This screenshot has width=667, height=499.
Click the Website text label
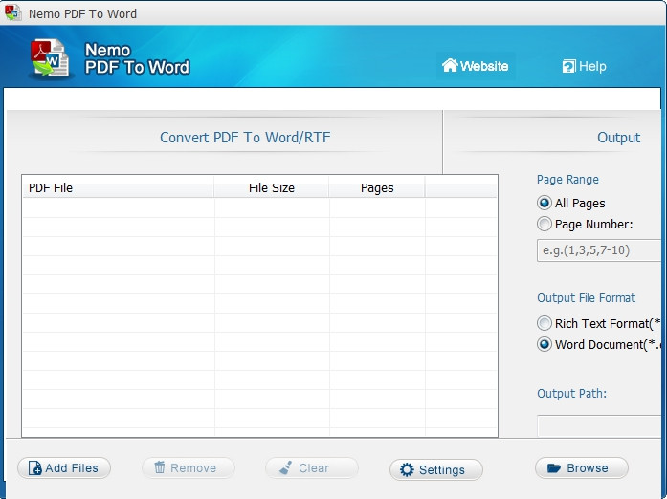pyautogui.click(x=484, y=66)
